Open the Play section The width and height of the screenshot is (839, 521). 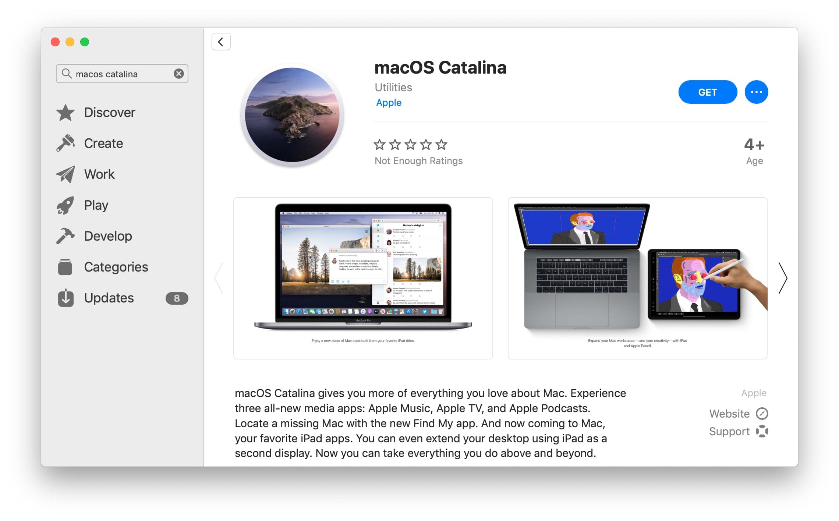[x=96, y=205]
